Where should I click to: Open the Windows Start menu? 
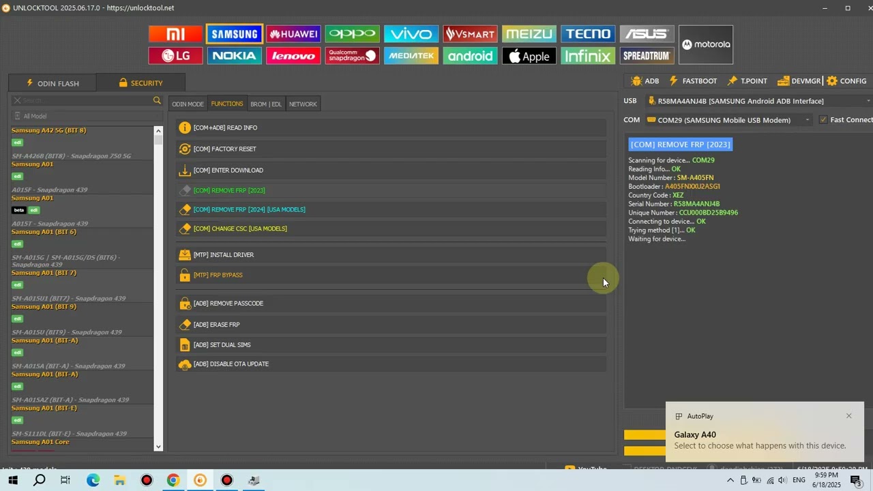click(13, 480)
